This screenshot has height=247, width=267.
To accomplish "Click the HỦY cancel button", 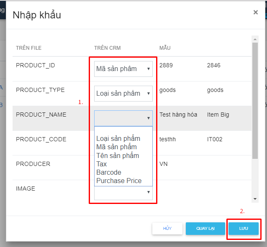I will pos(167,229).
